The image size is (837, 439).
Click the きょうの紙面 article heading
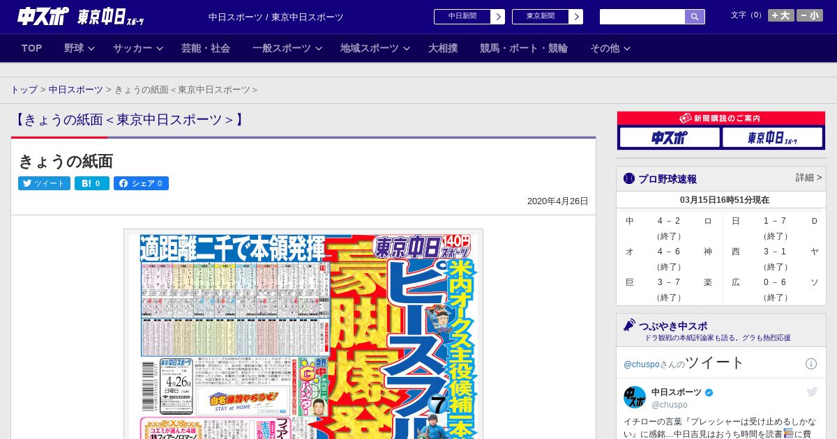point(66,162)
